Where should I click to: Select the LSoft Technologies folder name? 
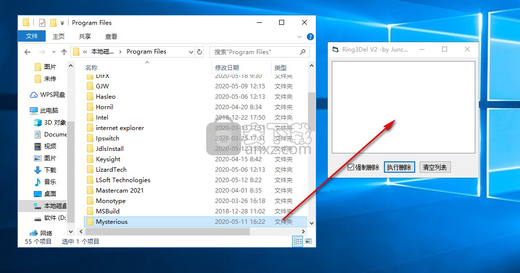tap(123, 180)
